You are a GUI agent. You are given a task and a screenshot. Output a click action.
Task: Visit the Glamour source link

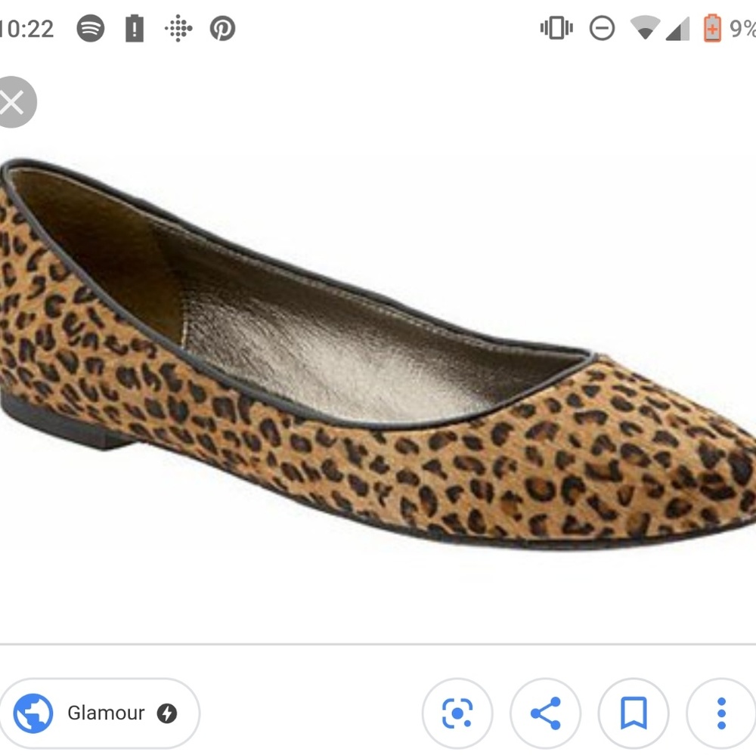106,713
